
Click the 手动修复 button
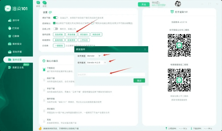tap(71, 34)
